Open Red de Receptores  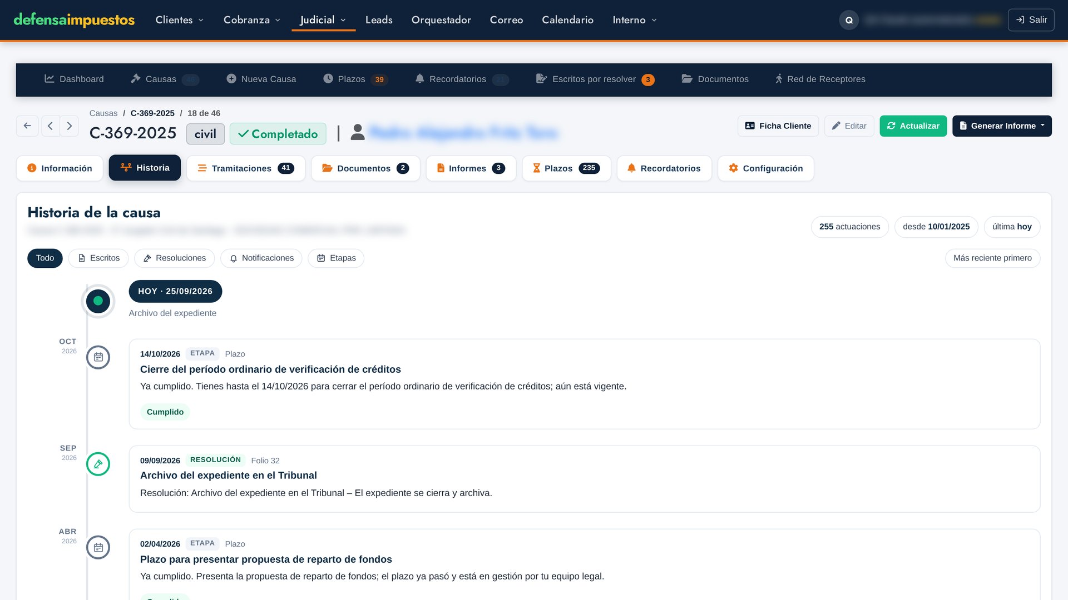(x=820, y=79)
